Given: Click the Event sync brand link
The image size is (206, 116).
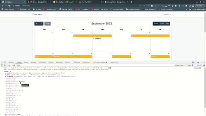Looking at the screenshot, I should 37,14.
